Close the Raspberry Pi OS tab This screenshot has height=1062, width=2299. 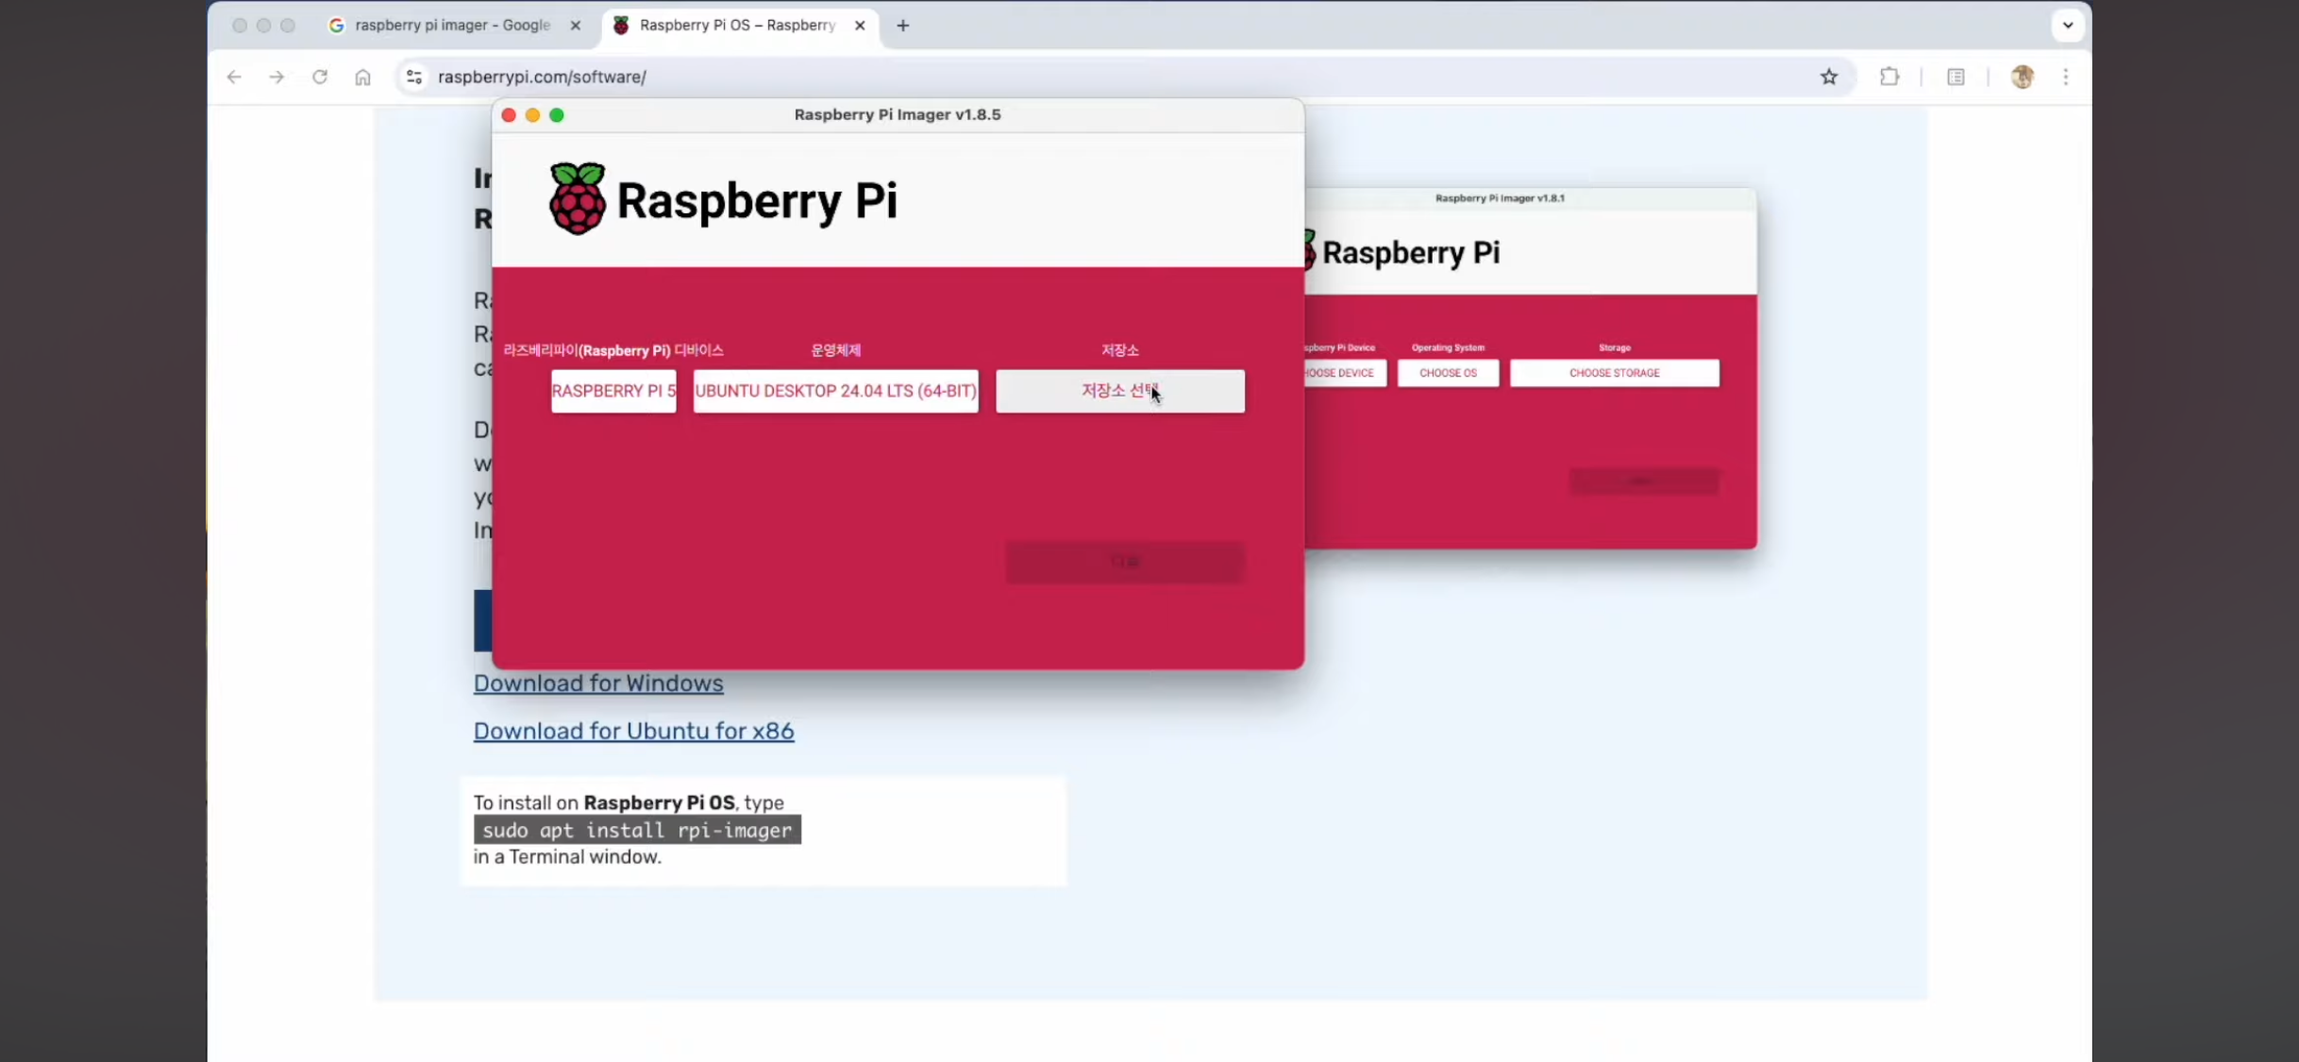[x=860, y=25]
